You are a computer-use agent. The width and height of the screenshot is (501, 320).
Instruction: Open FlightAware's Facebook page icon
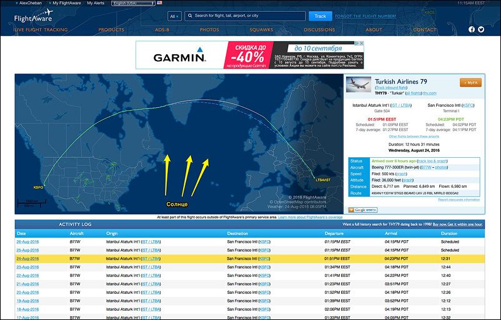pos(472,29)
